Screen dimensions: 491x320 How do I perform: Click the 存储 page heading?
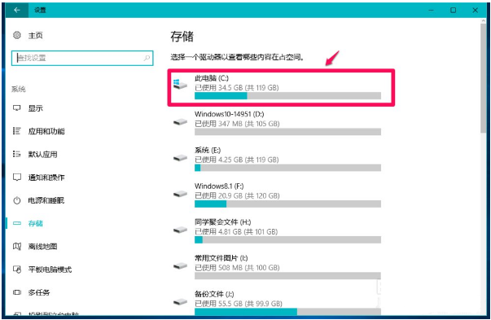(182, 37)
